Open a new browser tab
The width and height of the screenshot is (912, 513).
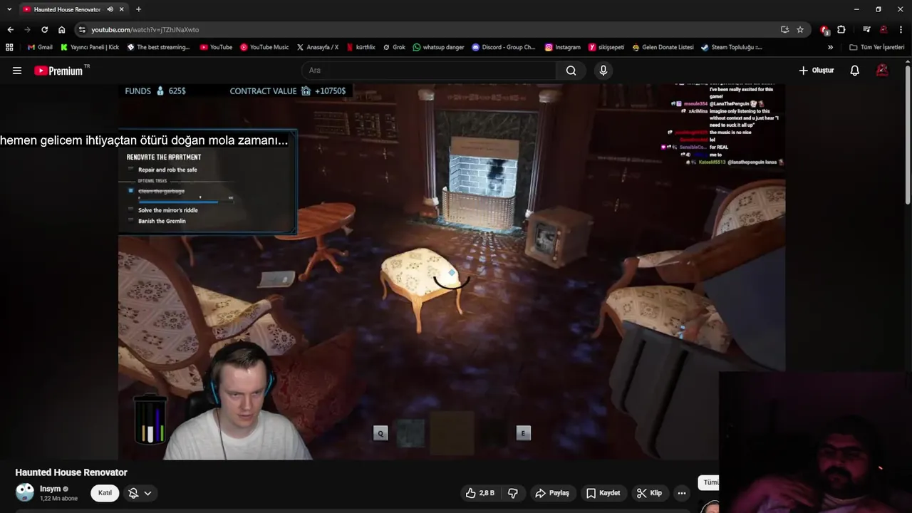click(138, 9)
